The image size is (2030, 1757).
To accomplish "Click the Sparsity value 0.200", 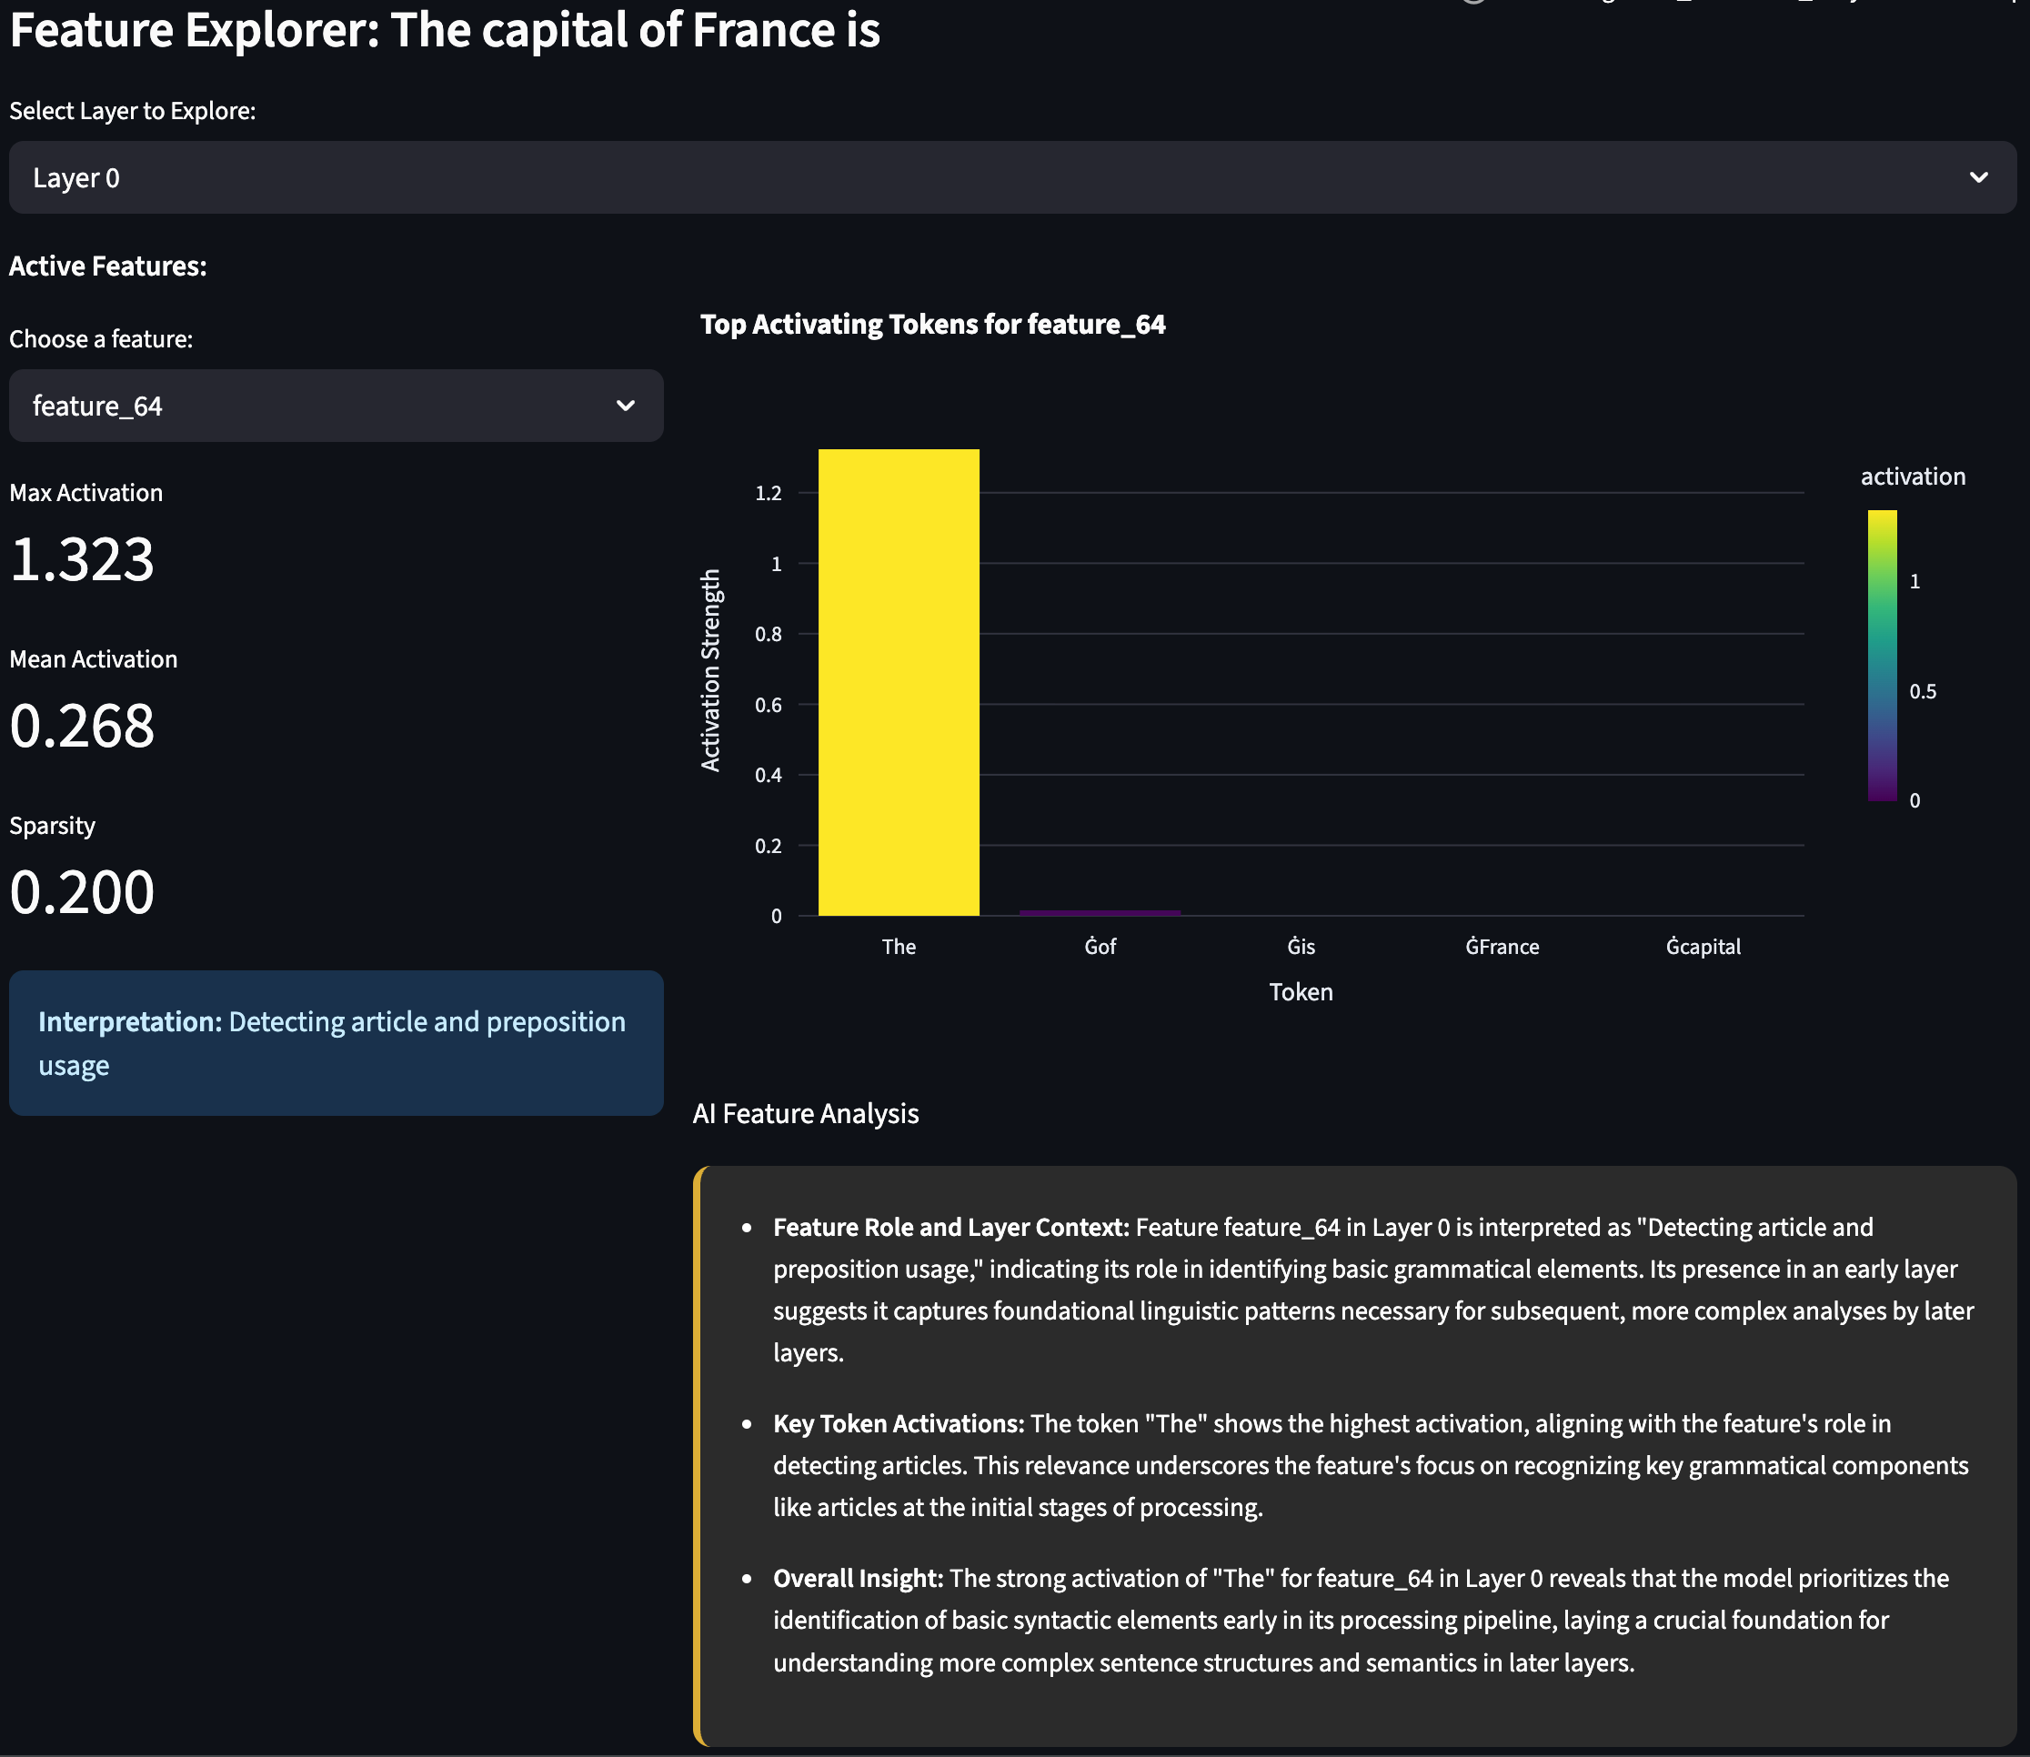I will coord(83,893).
